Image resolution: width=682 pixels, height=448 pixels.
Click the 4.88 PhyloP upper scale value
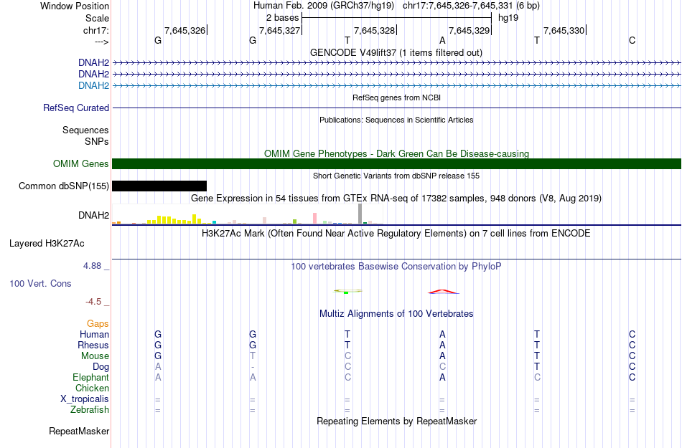tap(92, 266)
